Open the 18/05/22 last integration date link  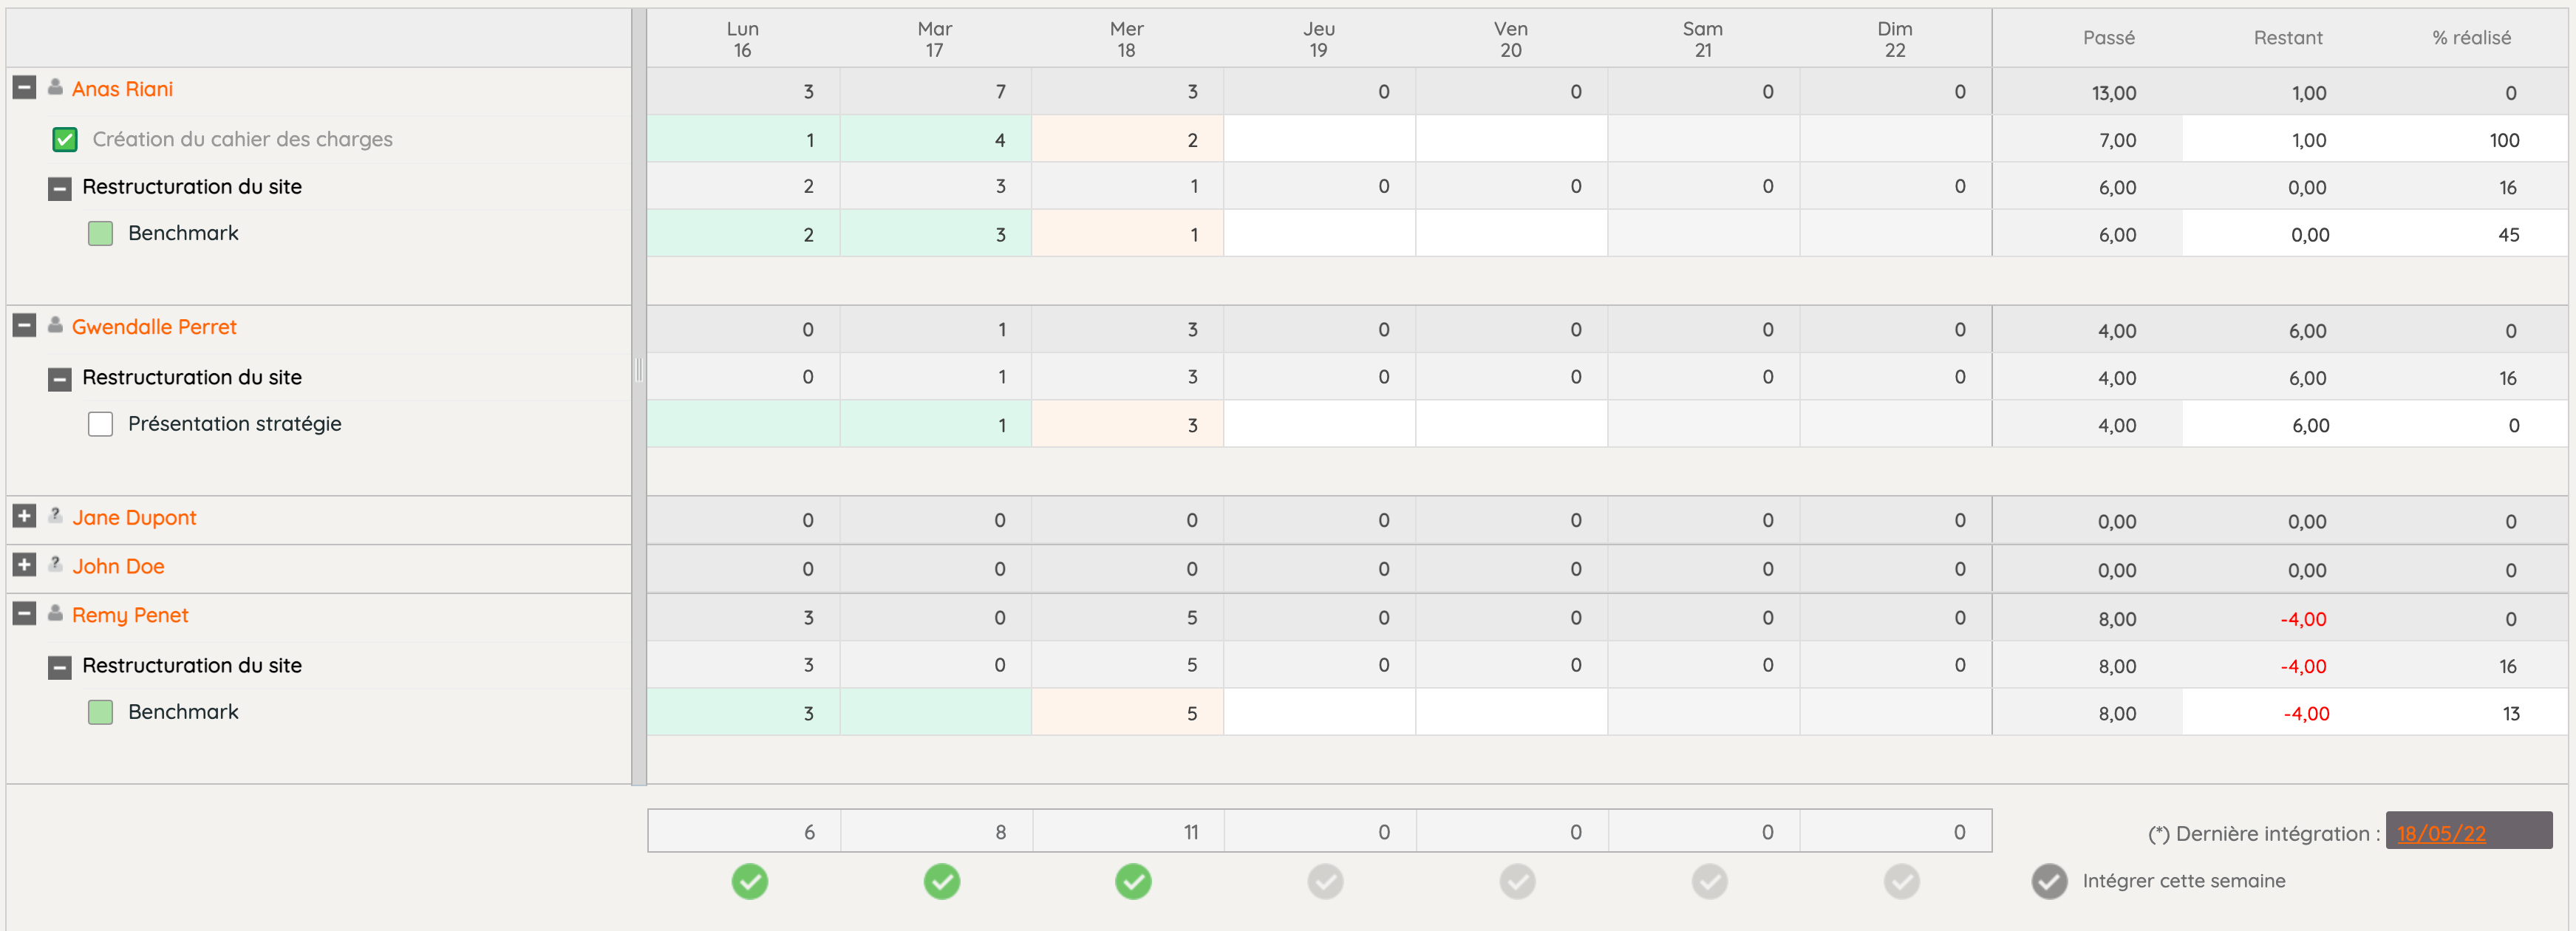2440,833
